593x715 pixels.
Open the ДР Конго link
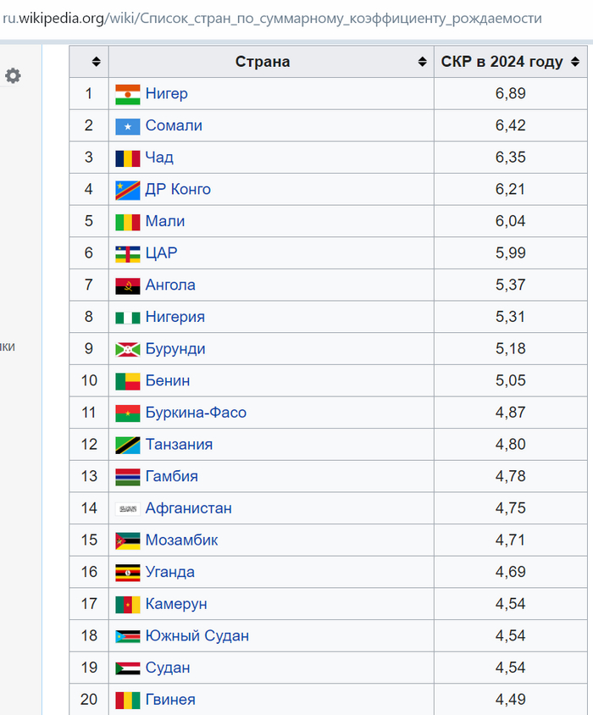178,190
